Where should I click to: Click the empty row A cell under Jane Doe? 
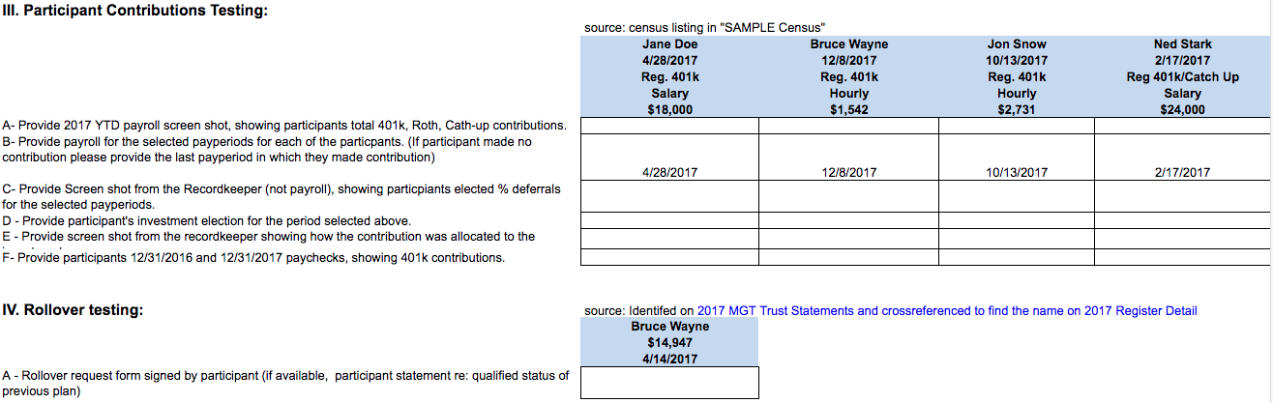point(669,126)
